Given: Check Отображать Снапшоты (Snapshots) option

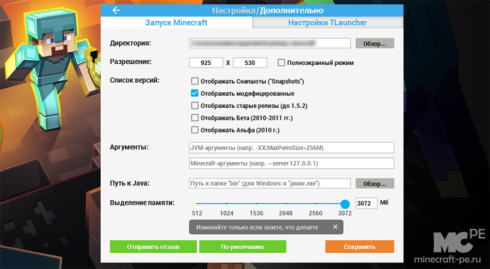Looking at the screenshot, I should [195, 81].
